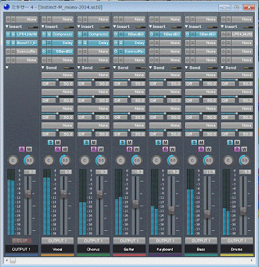Collapse the Send section on Vocal channel
The image size is (259, 267).
pyautogui.click(x=43, y=67)
